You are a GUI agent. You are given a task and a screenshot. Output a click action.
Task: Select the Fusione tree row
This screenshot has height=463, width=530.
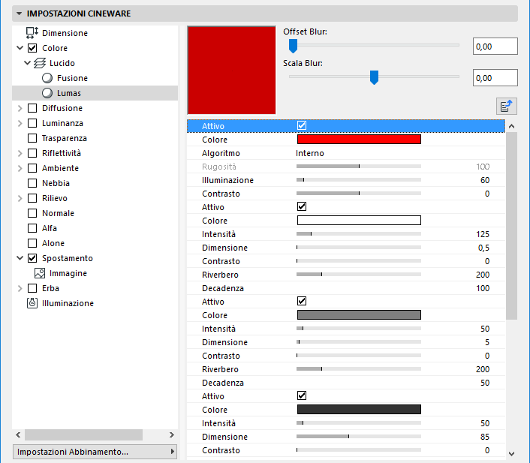click(95, 78)
